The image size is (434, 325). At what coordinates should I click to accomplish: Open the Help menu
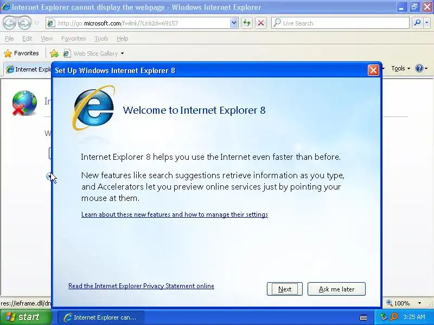tap(122, 38)
